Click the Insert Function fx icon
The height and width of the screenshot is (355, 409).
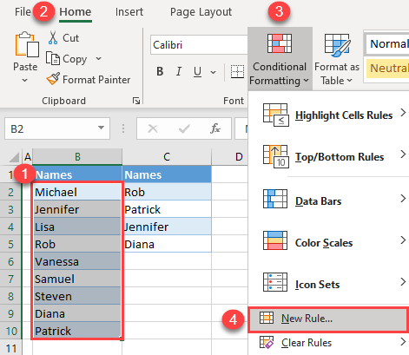point(215,128)
